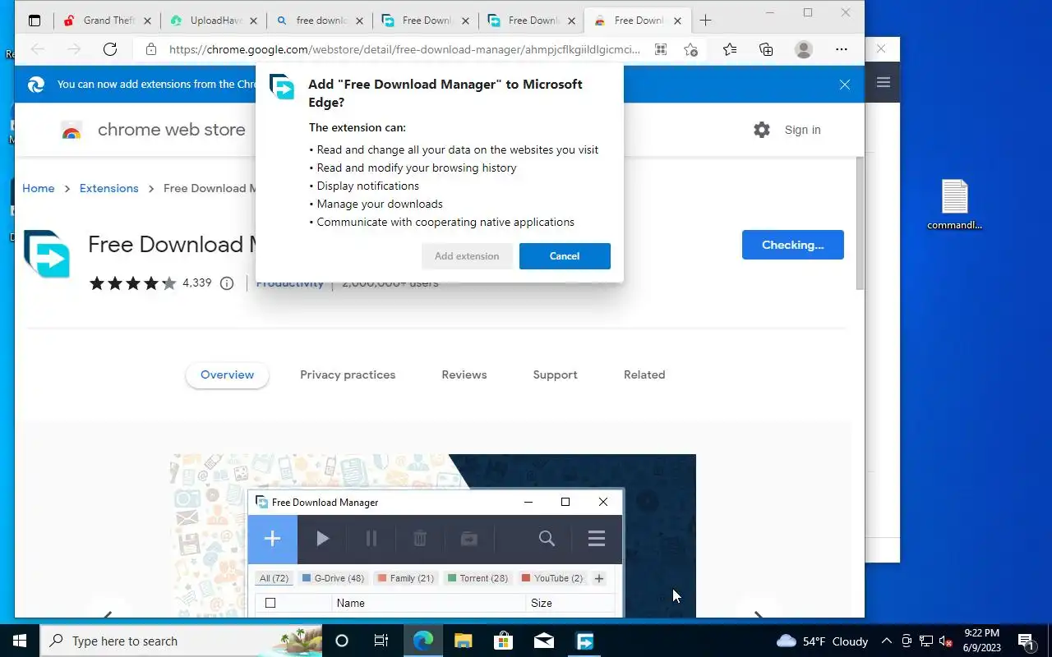The height and width of the screenshot is (657, 1052).
Task: Open the Edge tab actions menu icon
Action: 35,21
